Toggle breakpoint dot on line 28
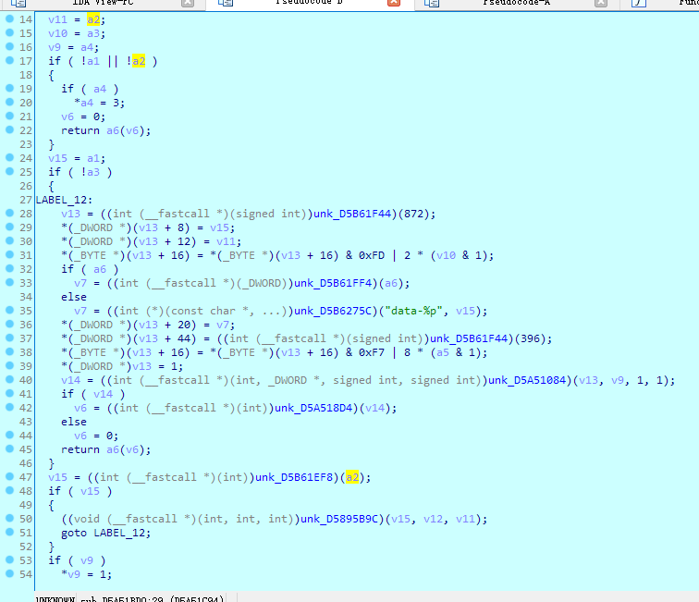The image size is (699, 602). click(9, 213)
